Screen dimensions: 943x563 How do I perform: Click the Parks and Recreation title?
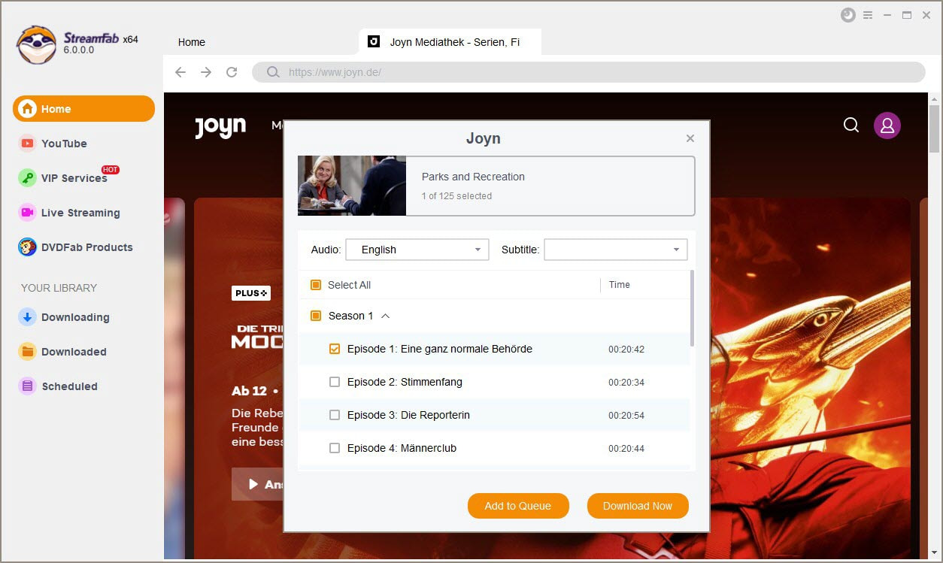pos(473,177)
